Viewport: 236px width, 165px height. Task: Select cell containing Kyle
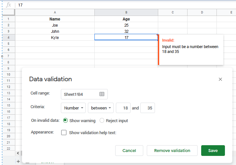(55, 38)
